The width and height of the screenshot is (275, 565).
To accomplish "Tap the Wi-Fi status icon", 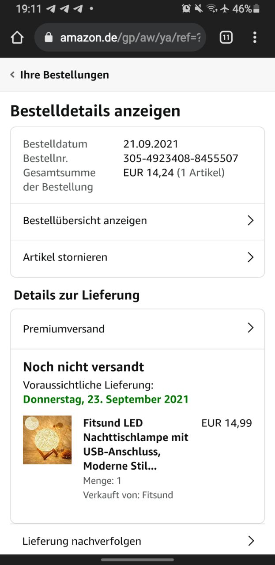I will (212, 8).
